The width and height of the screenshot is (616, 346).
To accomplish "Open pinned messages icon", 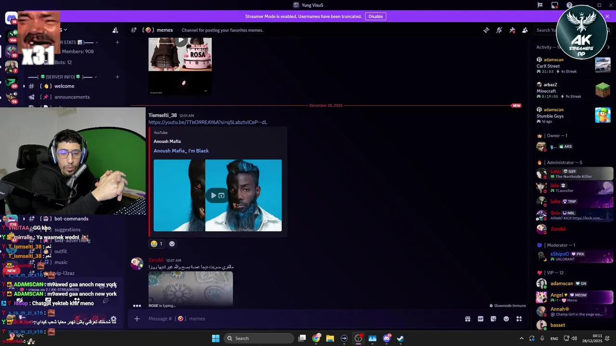I will pyautogui.click(x=512, y=30).
